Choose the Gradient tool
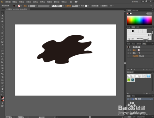This screenshot has height=118, width=154. [2, 68]
